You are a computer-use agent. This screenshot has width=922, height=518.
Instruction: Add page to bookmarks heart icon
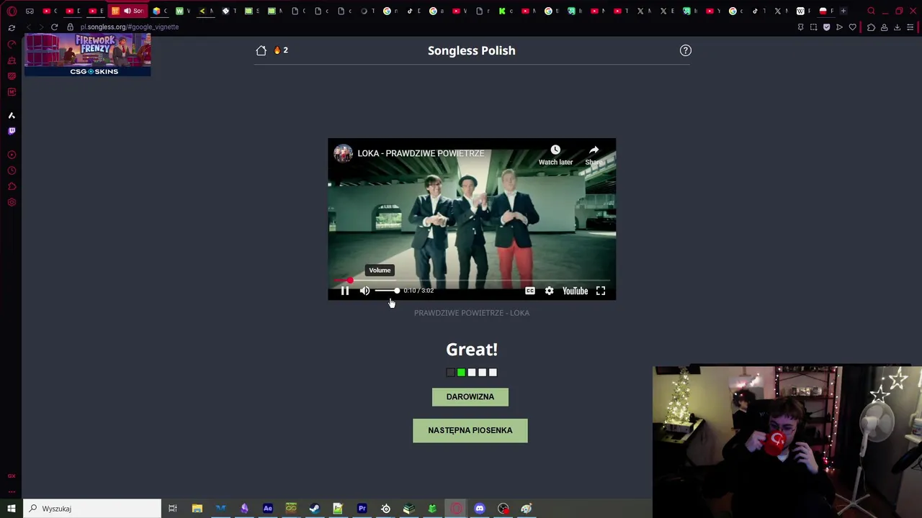(853, 27)
